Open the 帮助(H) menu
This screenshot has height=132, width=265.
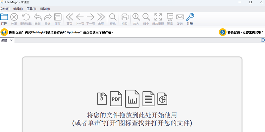[x=45, y=9]
